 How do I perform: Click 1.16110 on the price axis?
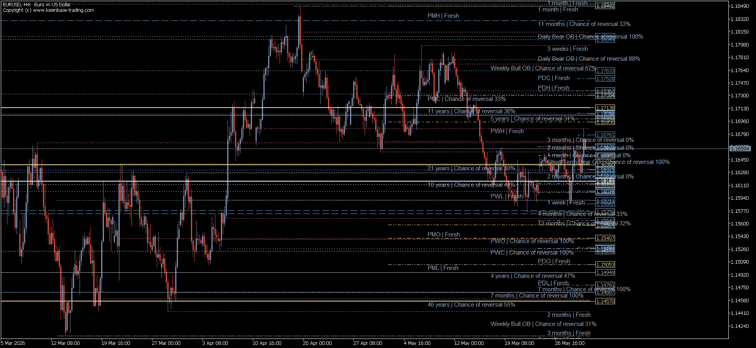739,185
